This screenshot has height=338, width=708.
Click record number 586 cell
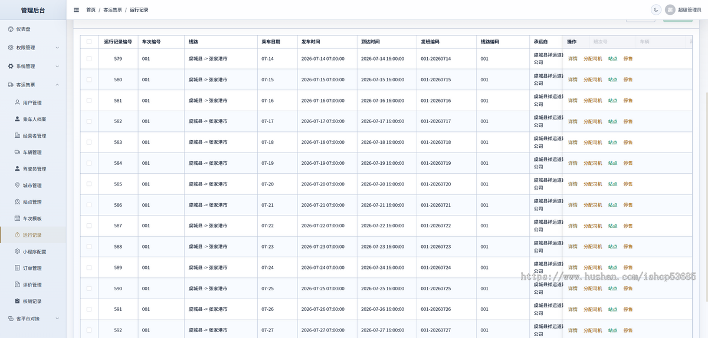tap(118, 205)
